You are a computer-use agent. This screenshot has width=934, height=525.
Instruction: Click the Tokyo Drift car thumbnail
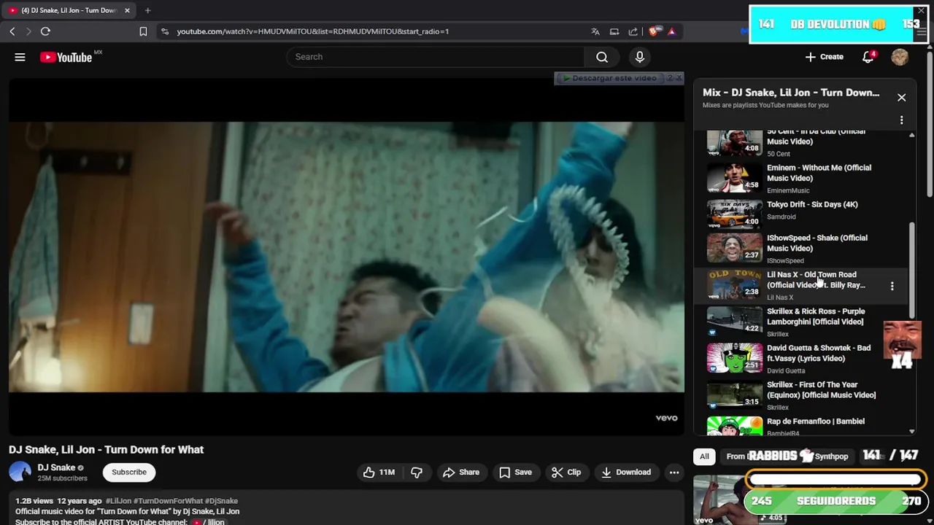[x=734, y=213]
